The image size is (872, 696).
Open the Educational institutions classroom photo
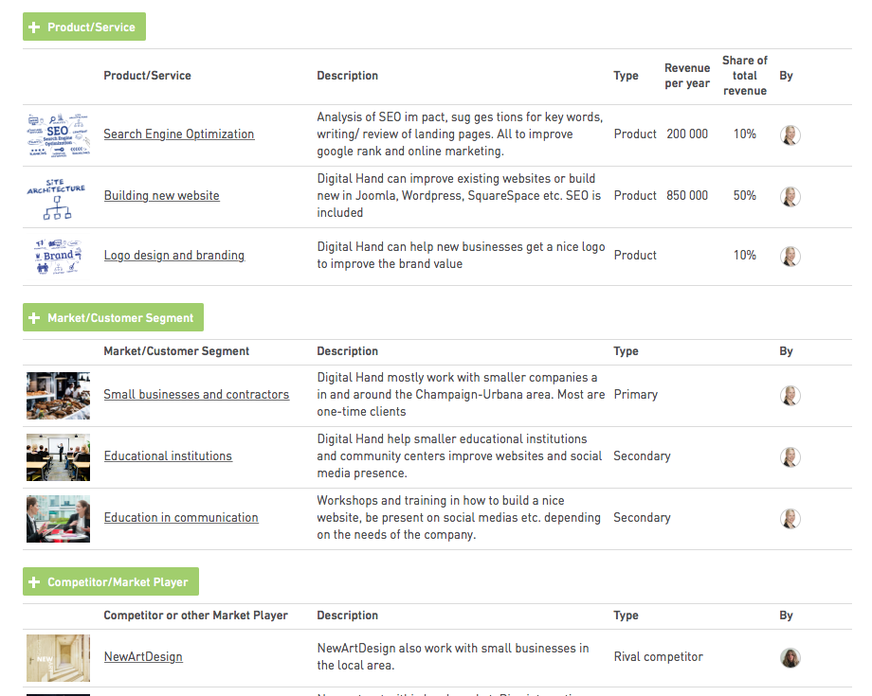(x=58, y=456)
